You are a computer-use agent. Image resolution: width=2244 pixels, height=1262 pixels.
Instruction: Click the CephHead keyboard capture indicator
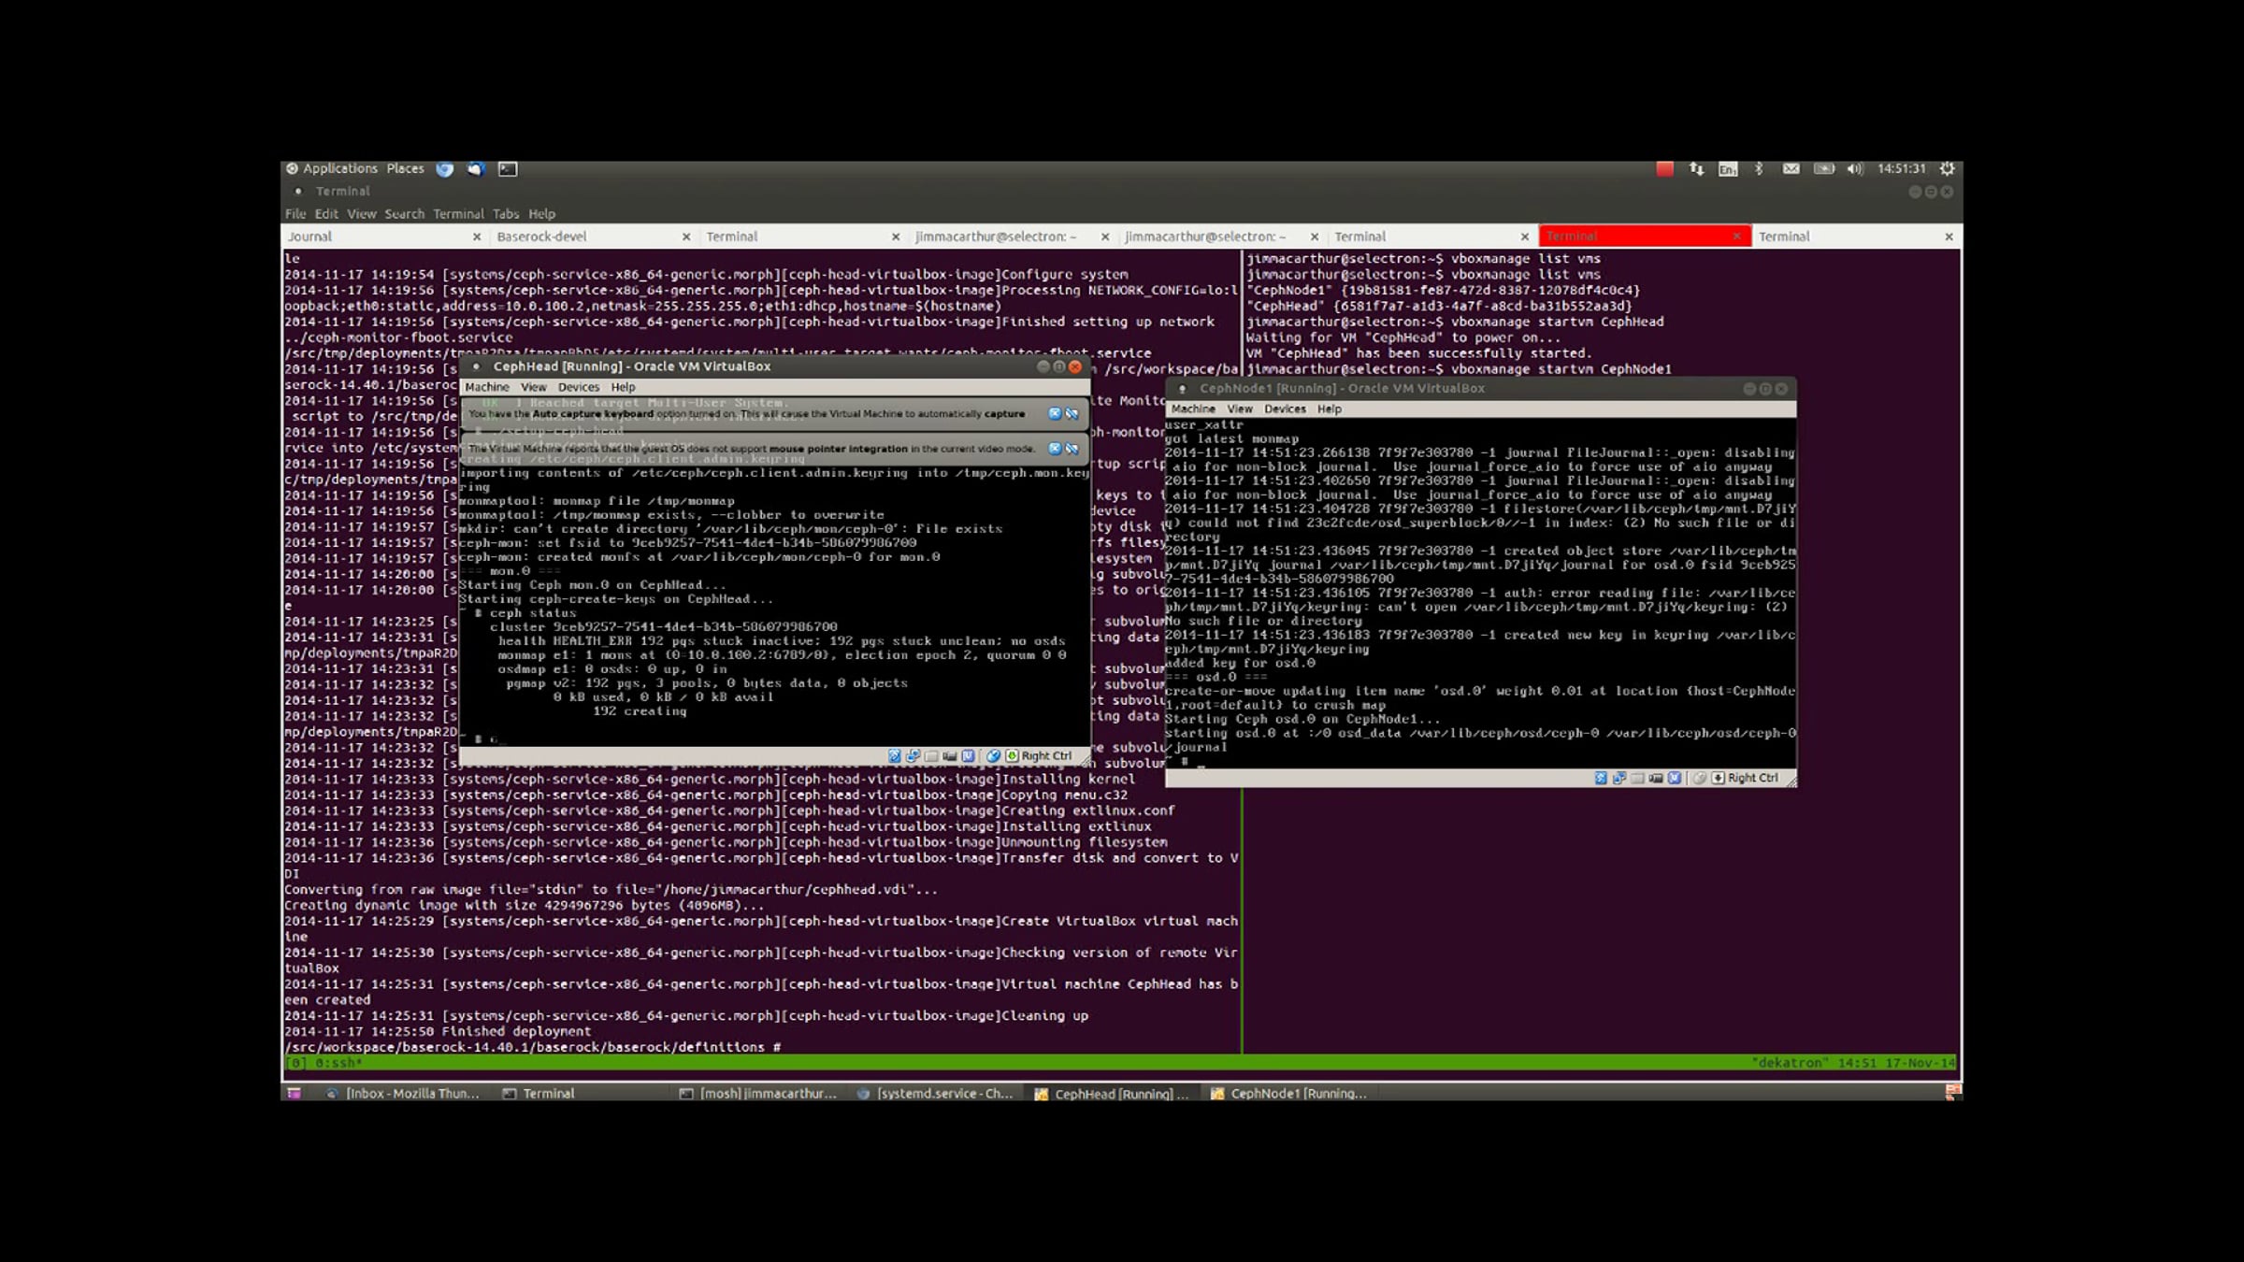1012,756
